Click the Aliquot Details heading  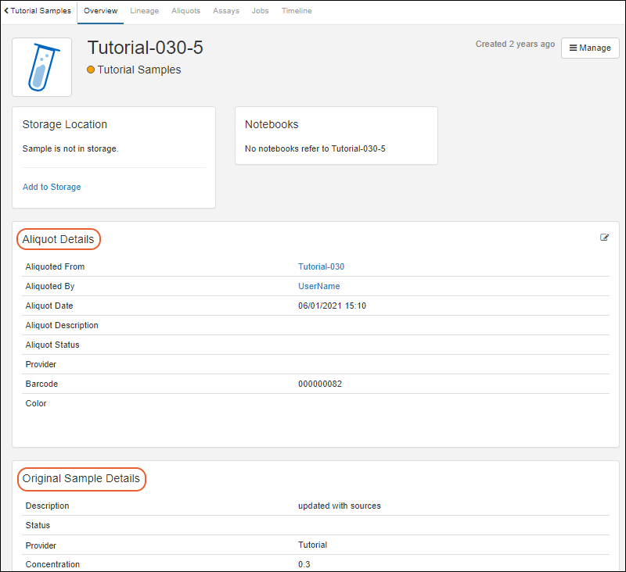pos(59,239)
